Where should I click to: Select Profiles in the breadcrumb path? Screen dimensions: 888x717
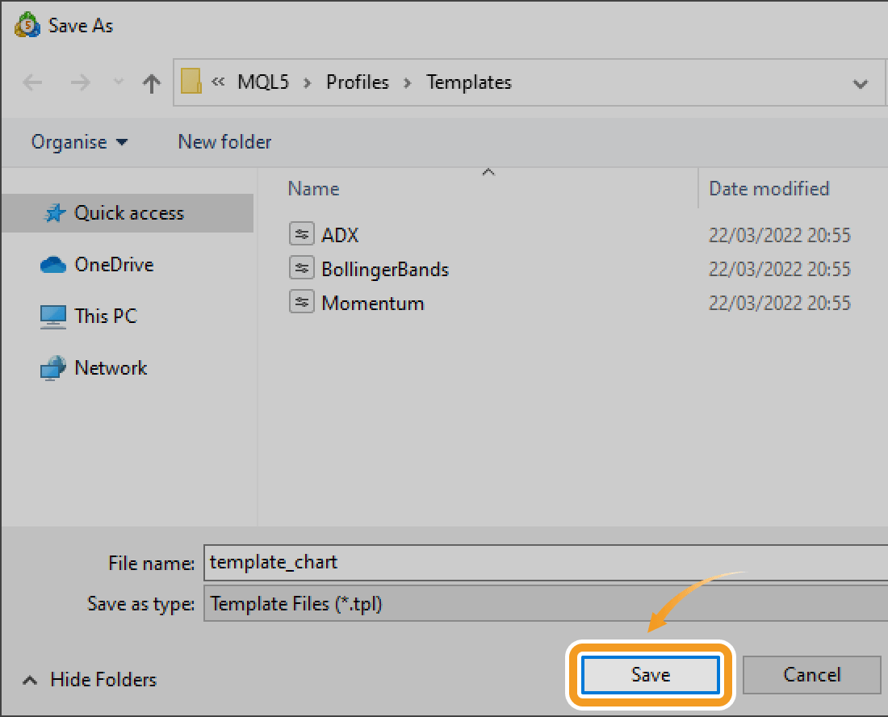click(358, 82)
